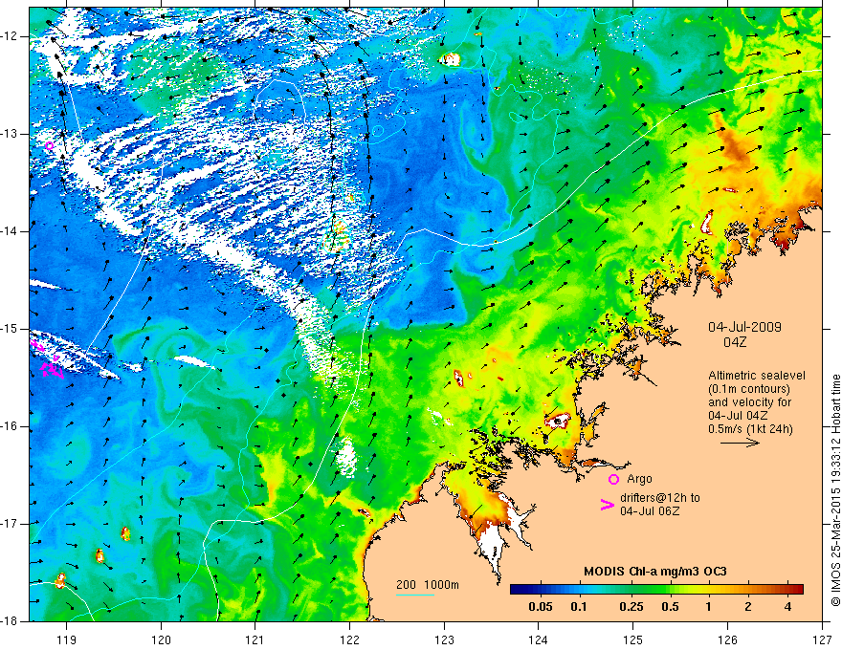Click the latitude axis label -17
Viewport: 842px width, 650px height.
pos(10,524)
